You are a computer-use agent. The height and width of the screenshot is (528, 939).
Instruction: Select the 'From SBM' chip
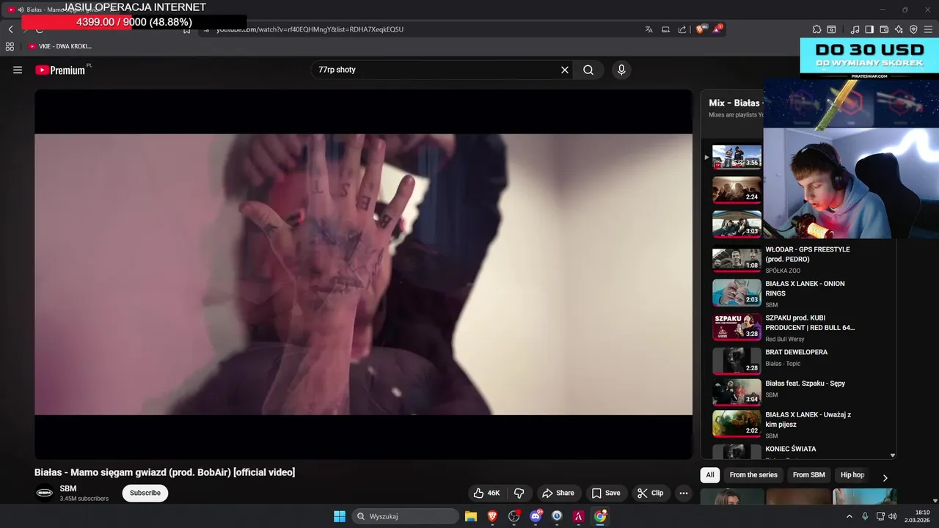click(808, 475)
